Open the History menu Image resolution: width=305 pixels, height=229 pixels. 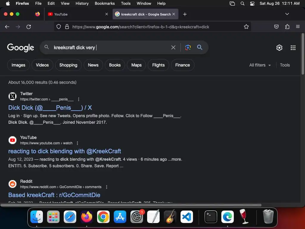coord(82,4)
